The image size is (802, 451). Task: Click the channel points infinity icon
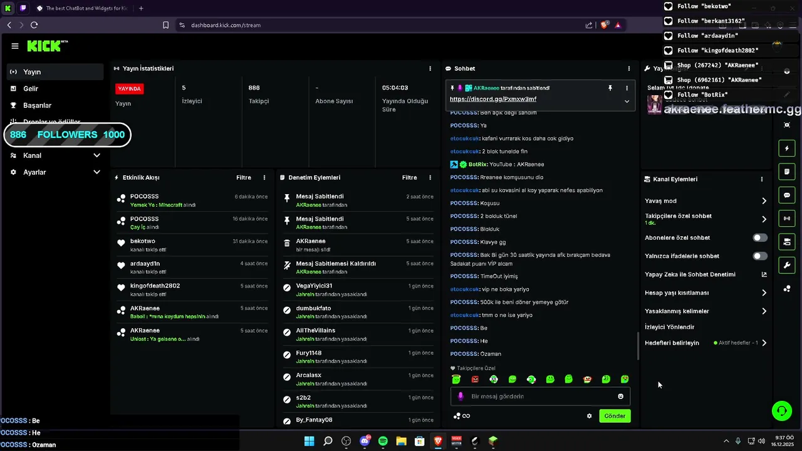pyautogui.click(x=462, y=416)
